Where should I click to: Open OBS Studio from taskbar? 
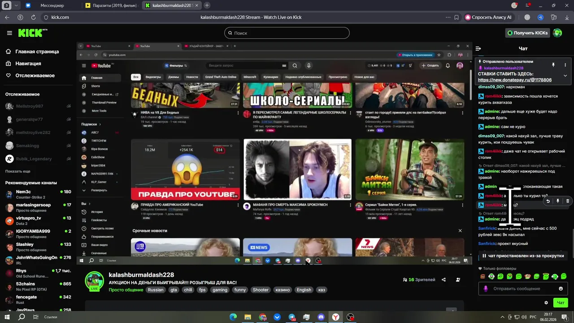(350, 317)
